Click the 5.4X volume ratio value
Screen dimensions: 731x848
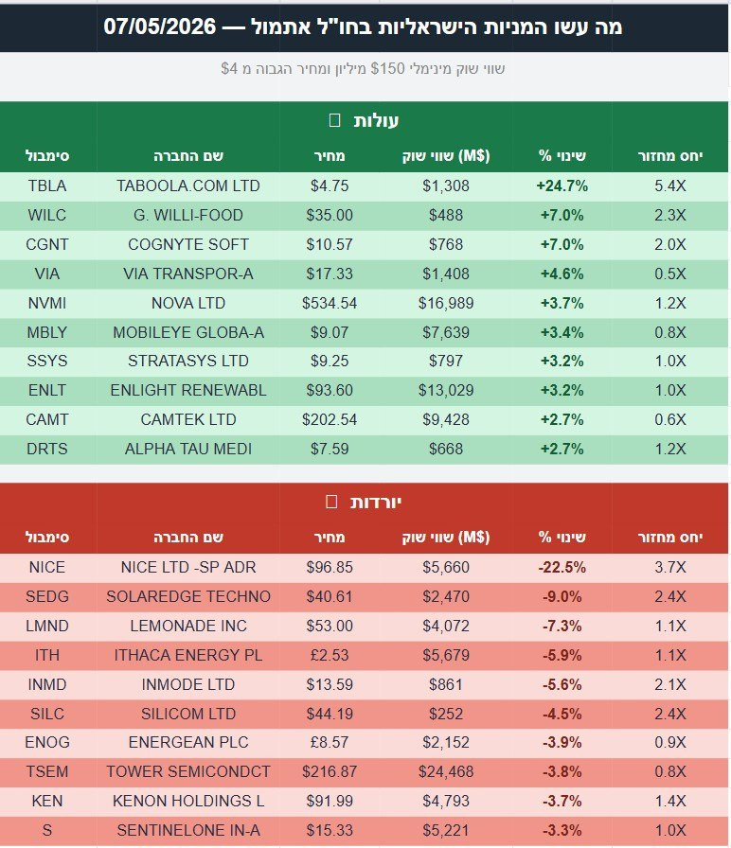[x=669, y=186]
